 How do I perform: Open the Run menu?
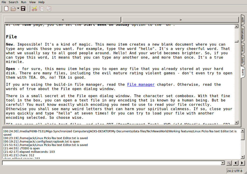pos(24,2)
